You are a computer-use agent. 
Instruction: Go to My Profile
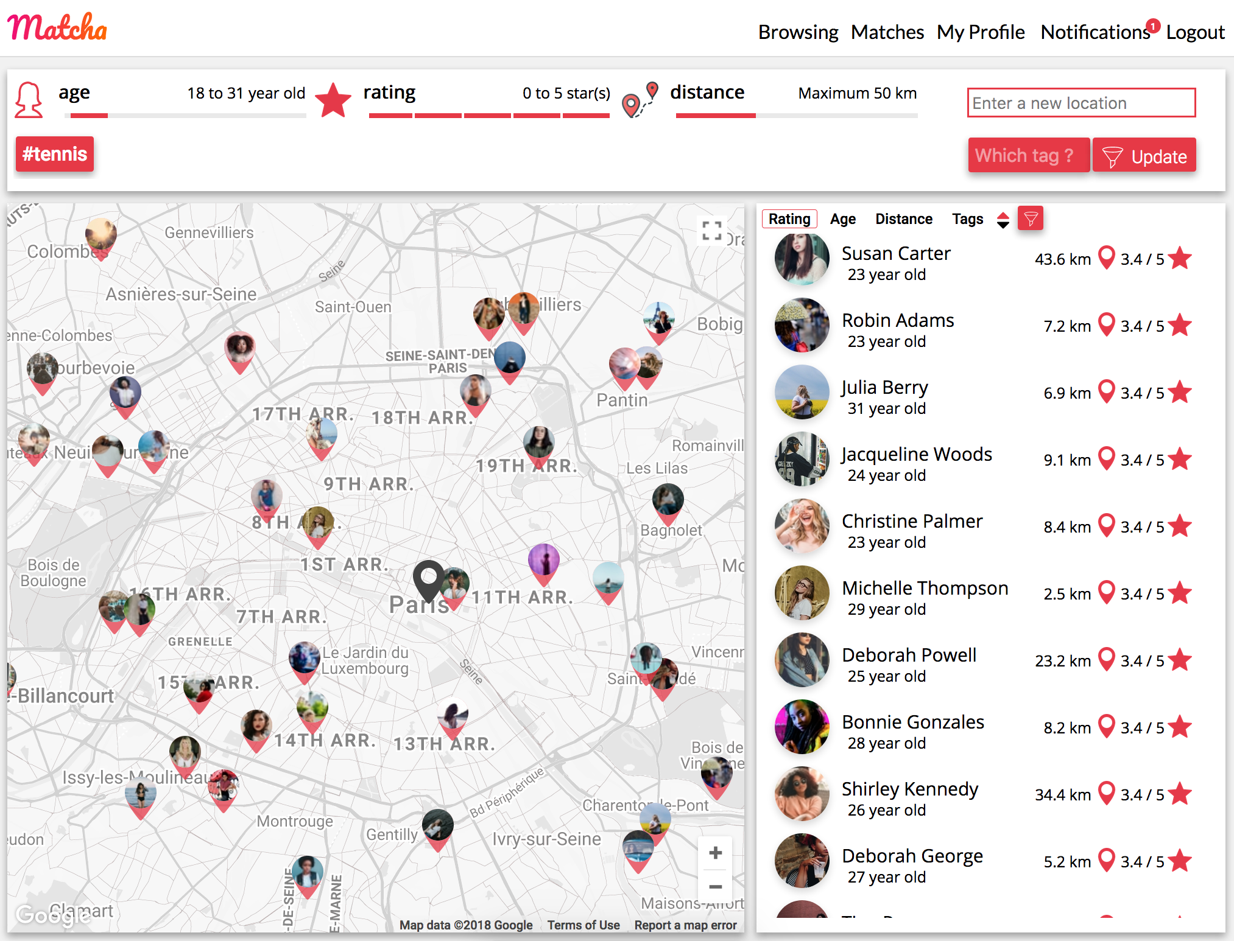(x=980, y=32)
